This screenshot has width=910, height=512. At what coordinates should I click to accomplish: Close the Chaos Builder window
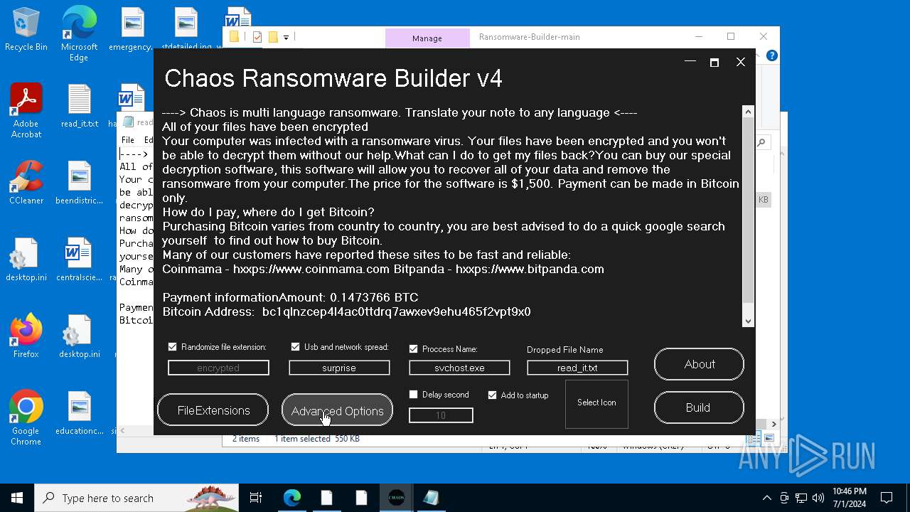tap(740, 63)
